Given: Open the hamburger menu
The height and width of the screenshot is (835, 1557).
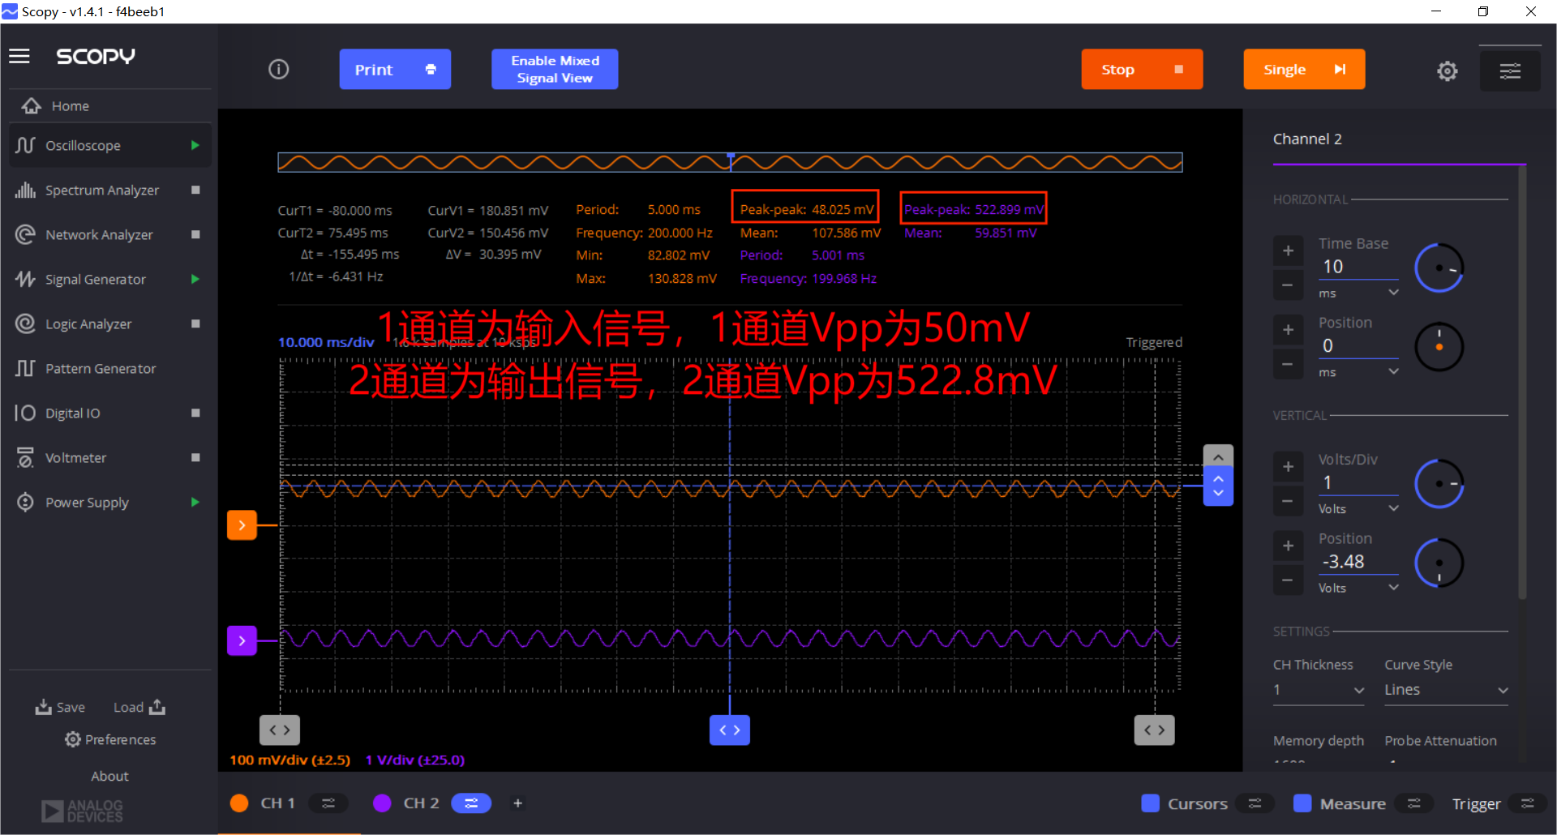Looking at the screenshot, I should (19, 56).
